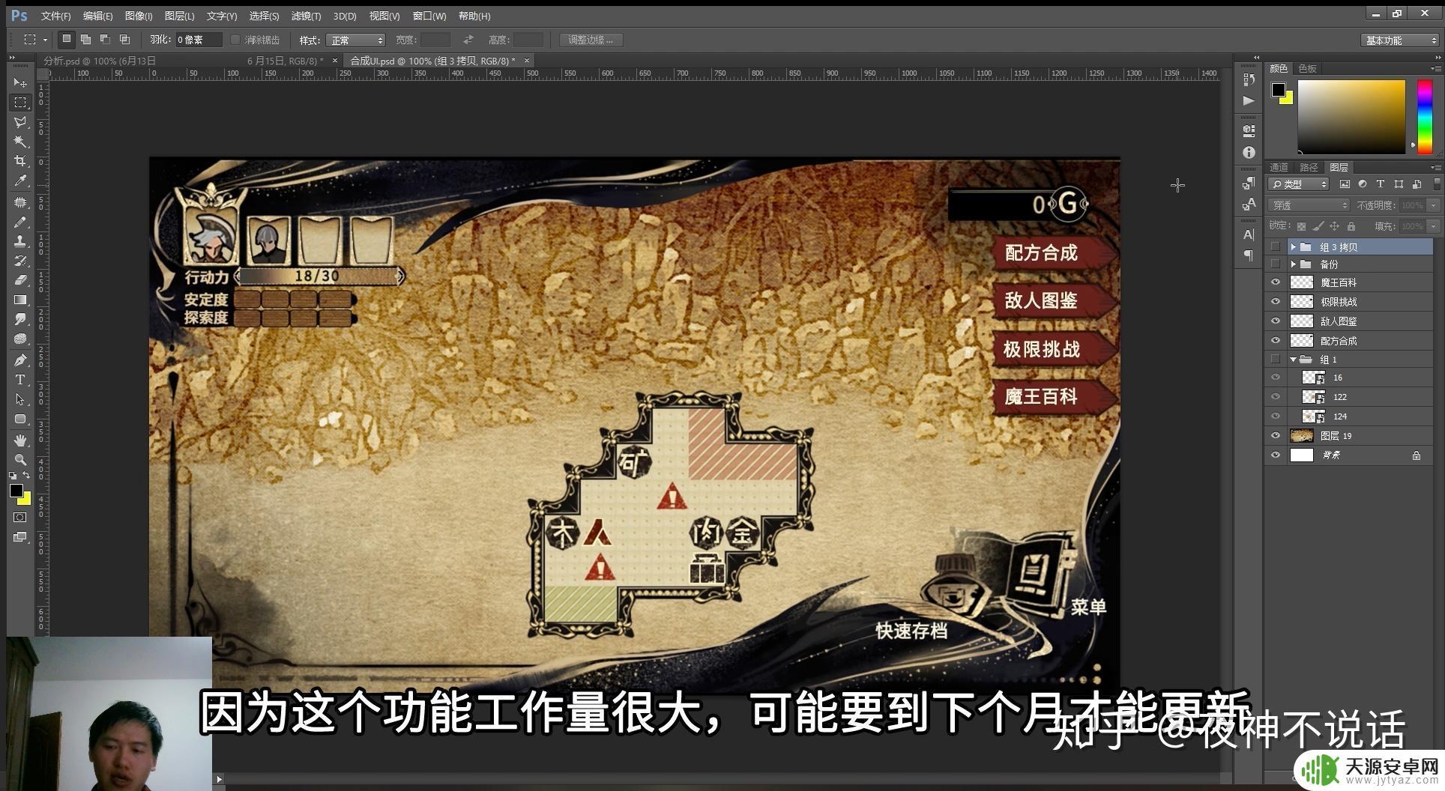
Task: Open the Info panel icon
Action: [x=1249, y=152]
